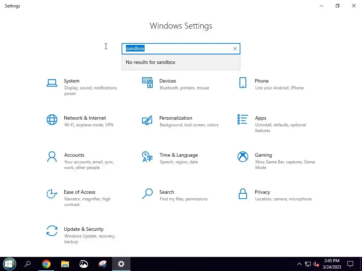
Task: Click the Gaming heading
Action: click(x=263, y=155)
